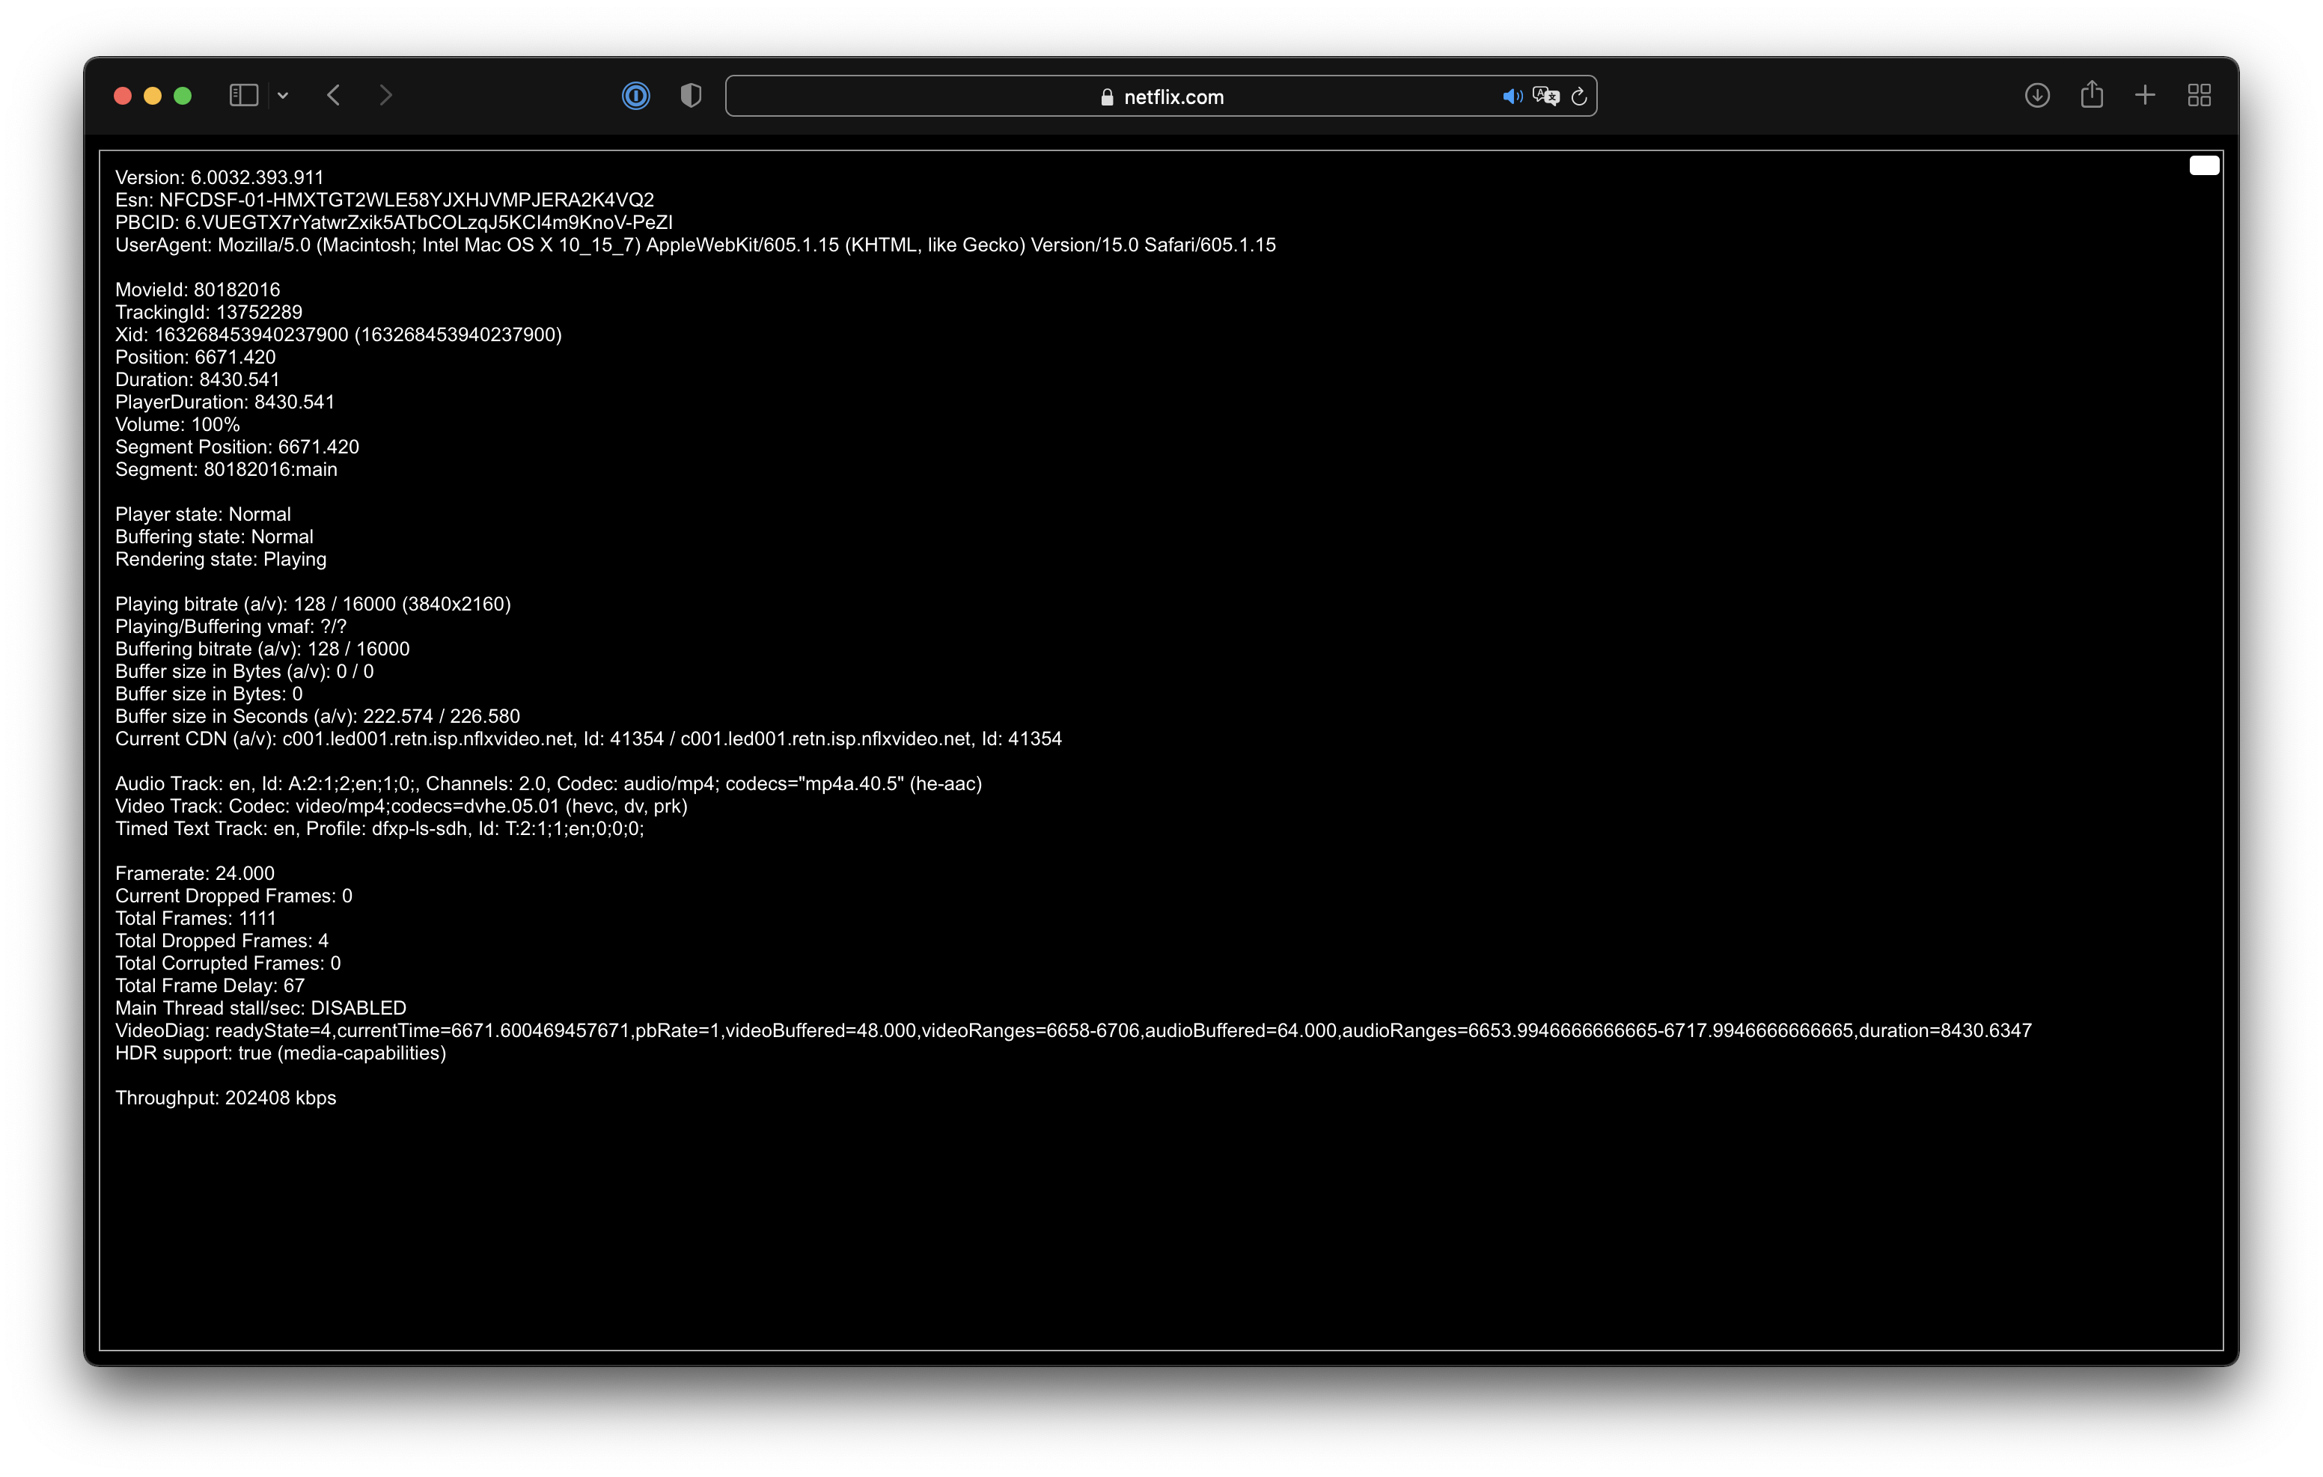
Task: Show the tab overview grid
Action: pos(2199,96)
